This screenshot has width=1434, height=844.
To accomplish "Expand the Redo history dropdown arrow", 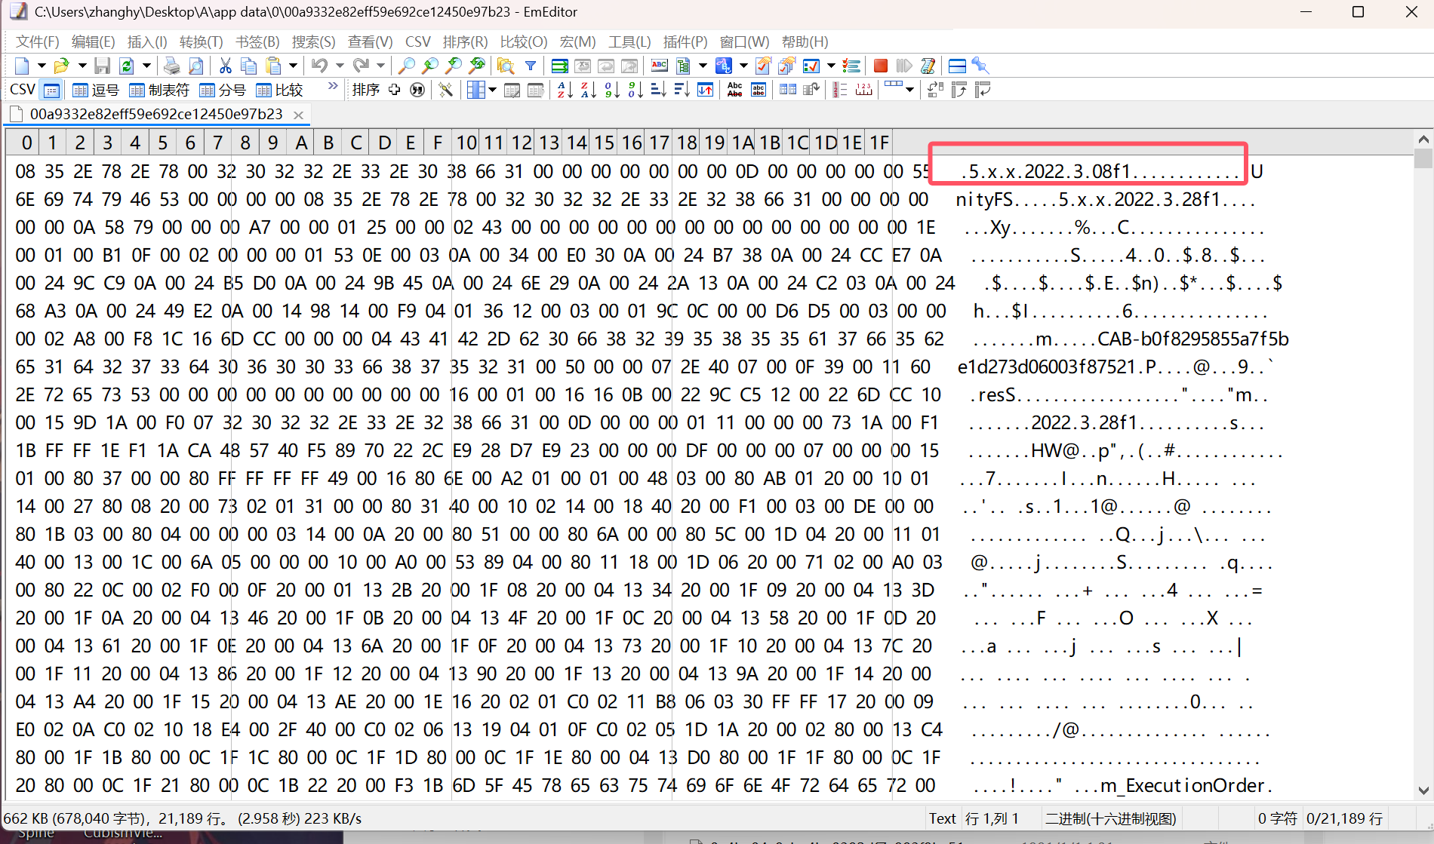I will point(380,66).
